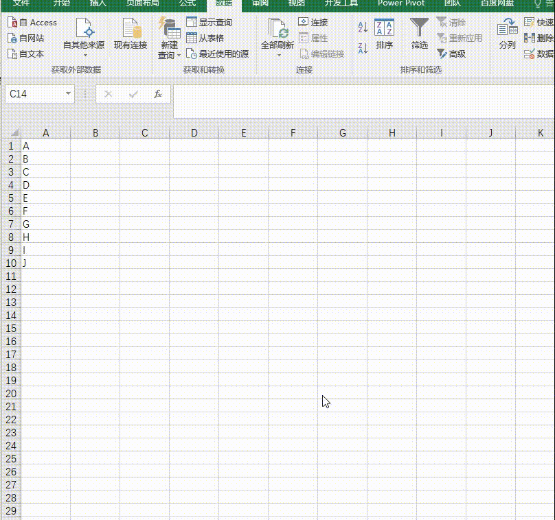Viewport: 555px width, 520px height.
Task: Click cell A7 containing G
Action: tap(45, 224)
